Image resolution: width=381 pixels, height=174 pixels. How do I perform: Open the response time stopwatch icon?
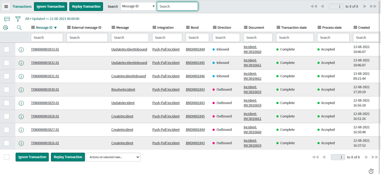[371, 171]
